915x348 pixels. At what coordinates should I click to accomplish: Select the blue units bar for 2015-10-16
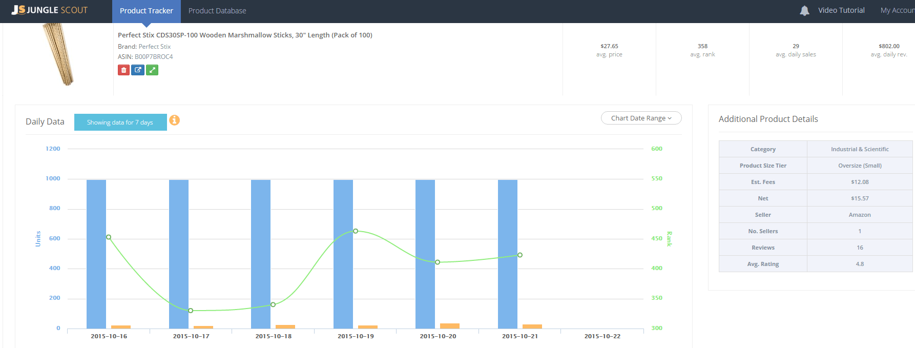pyautogui.click(x=96, y=254)
